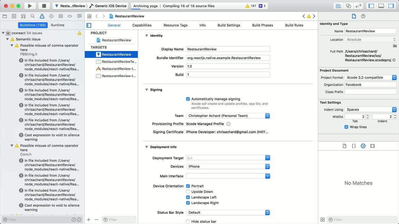
Task: Click the Run (play) button
Action: click(x=30, y=6)
